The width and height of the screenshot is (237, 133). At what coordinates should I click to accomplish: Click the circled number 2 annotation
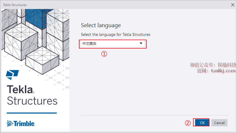tap(188, 123)
